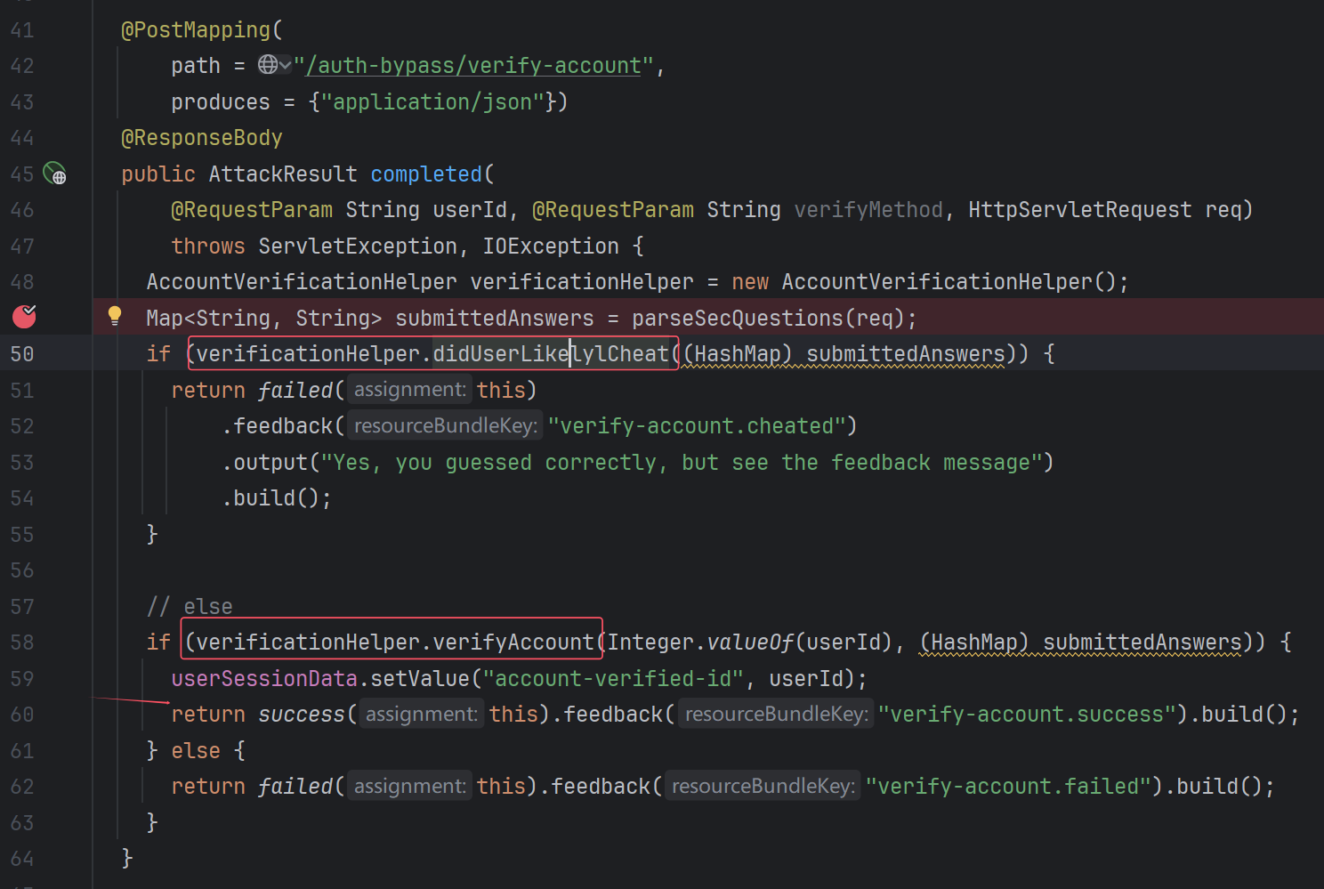Screen dimensions: 1324x889
Task: Click the highlighted (HashMap) cast on line 50
Action: point(737,354)
